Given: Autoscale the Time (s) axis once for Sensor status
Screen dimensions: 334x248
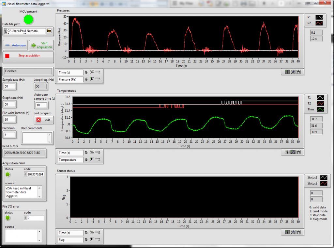Looking at the screenshot, I should point(92,232).
